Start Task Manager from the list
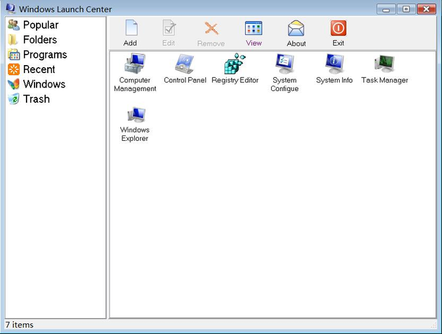 [x=384, y=65]
